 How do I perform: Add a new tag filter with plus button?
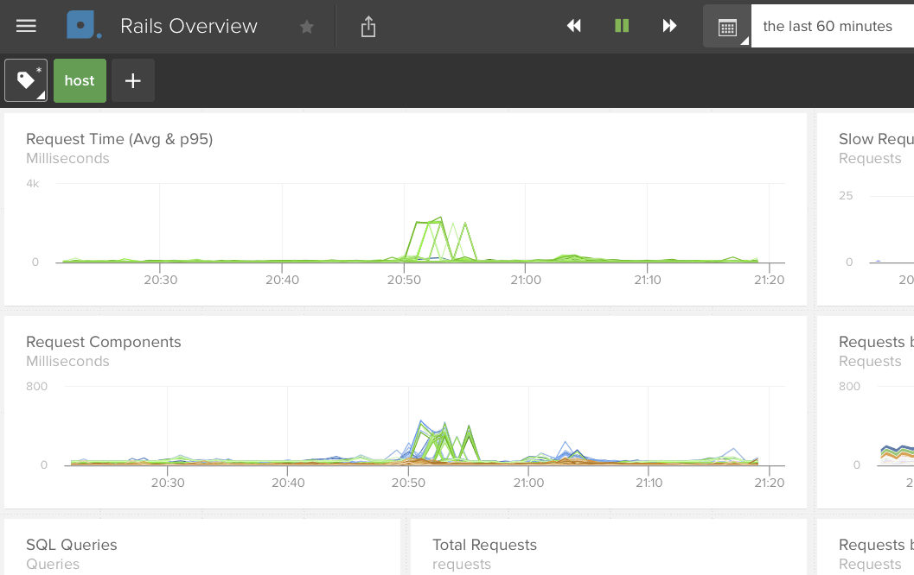pyautogui.click(x=132, y=80)
